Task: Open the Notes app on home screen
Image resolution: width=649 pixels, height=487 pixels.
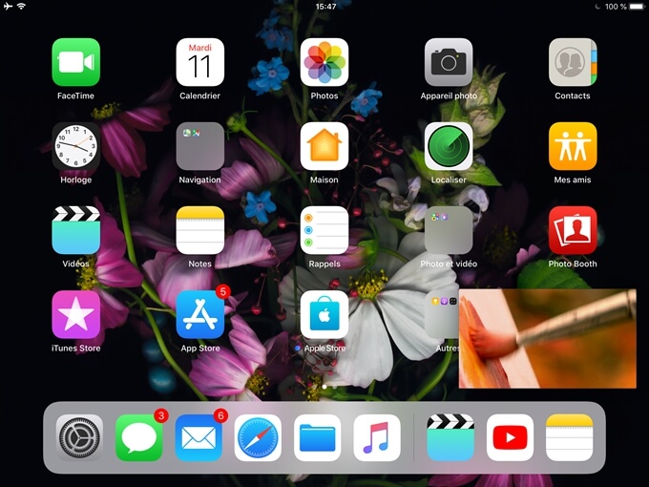Action: pos(199,230)
